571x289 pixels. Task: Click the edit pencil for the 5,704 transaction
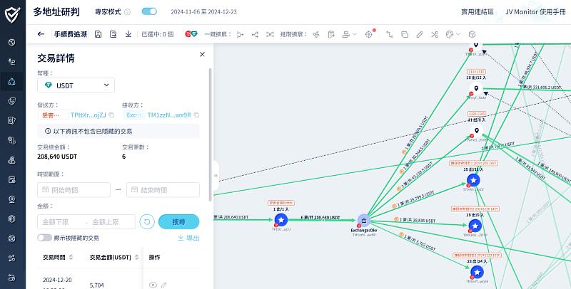164,285
